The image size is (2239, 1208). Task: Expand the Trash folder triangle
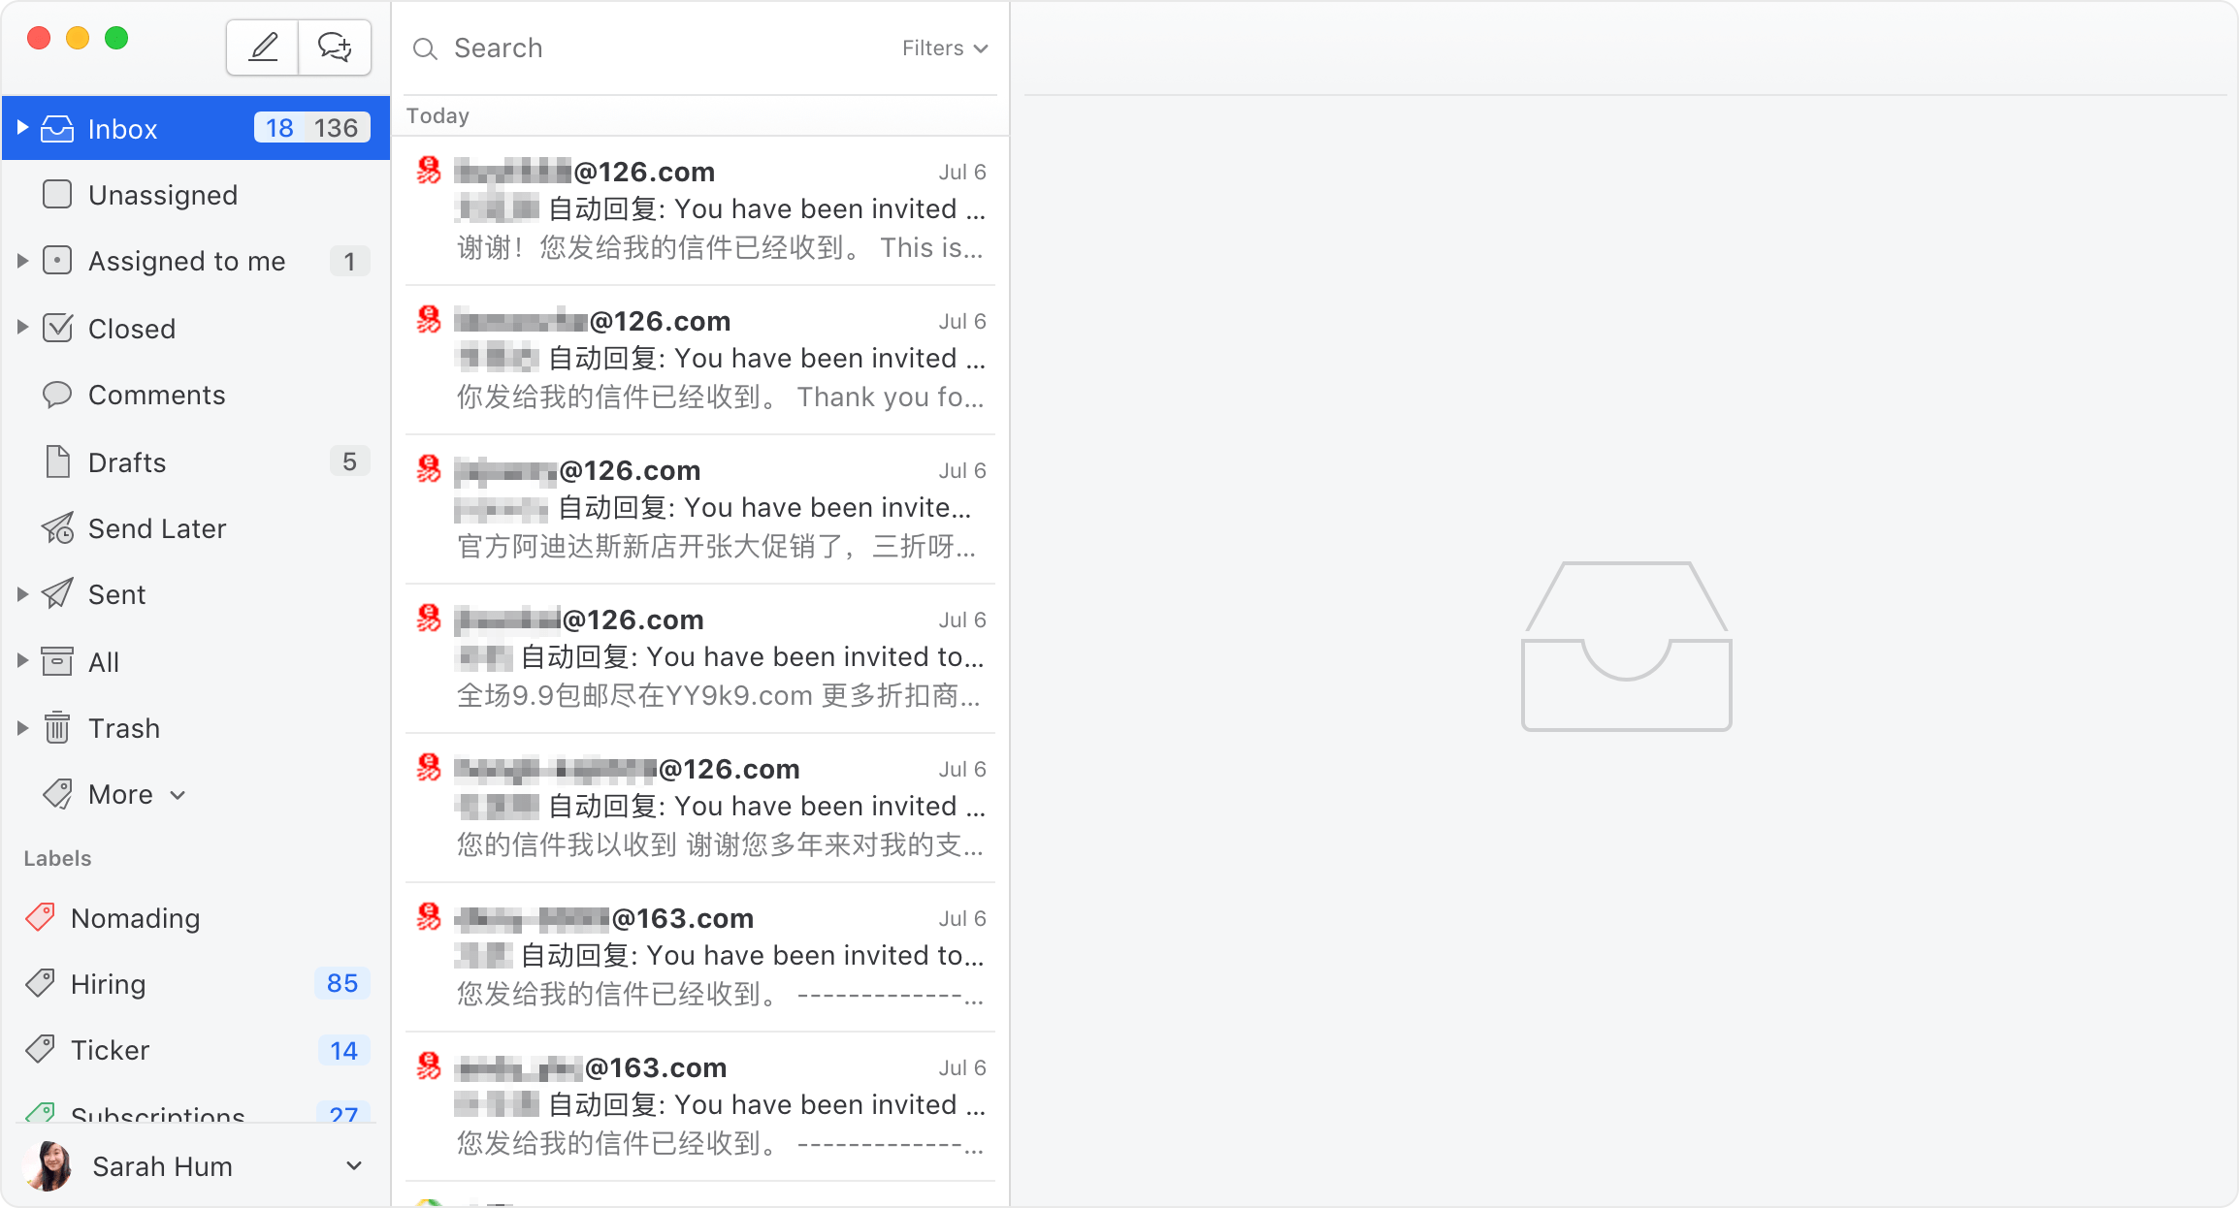22,728
